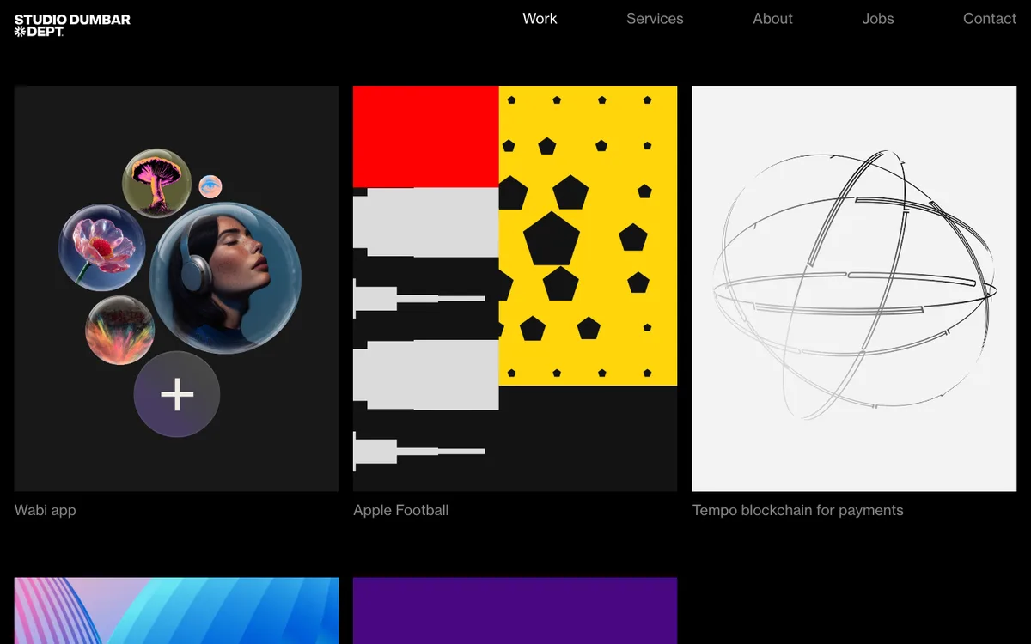Viewport: 1031px width, 644px height.
Task: Open the purple project thumbnail
Action: click(515, 611)
